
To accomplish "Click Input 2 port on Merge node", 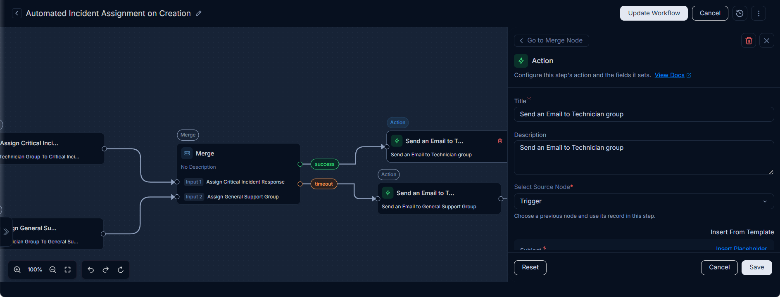I will tap(177, 197).
